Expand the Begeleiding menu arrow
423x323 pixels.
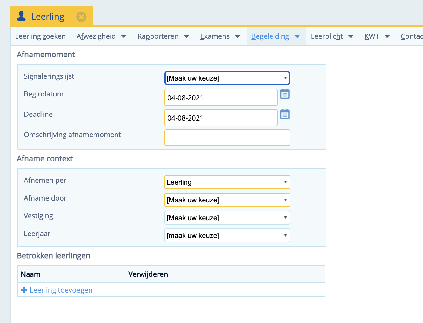(x=297, y=37)
